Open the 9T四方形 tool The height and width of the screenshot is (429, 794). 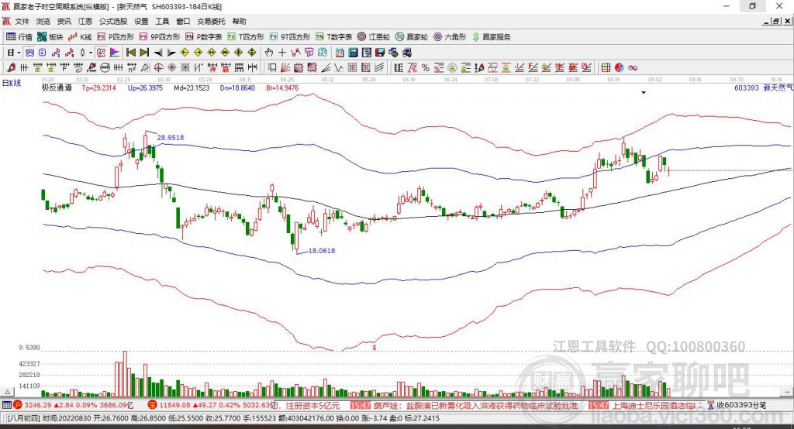click(290, 37)
